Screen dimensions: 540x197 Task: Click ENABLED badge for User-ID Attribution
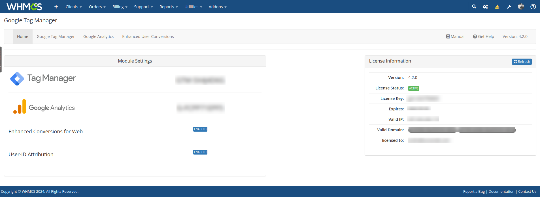(x=200, y=152)
